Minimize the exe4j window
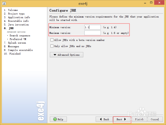 click(145, 3)
